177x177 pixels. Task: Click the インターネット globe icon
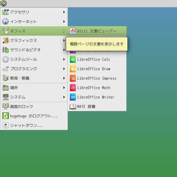[x=5, y=22]
